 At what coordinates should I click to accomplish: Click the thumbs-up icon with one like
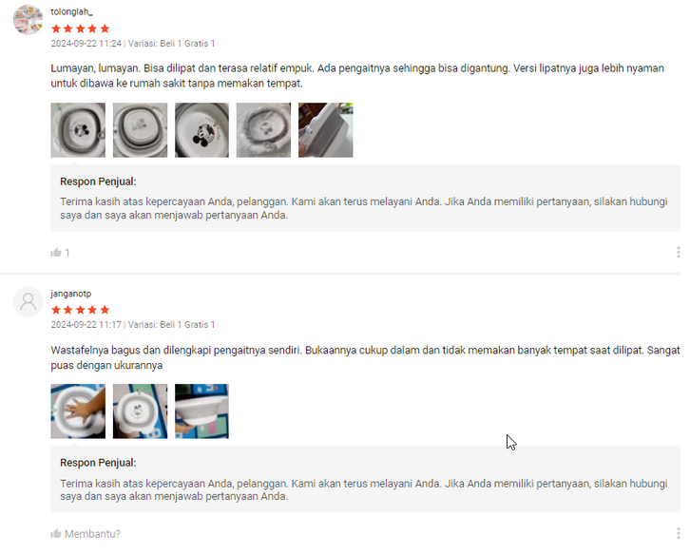[x=56, y=253]
